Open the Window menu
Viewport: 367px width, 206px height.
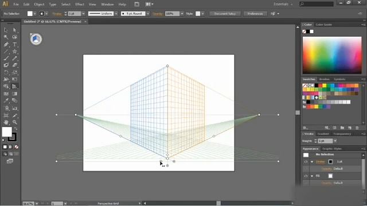pyautogui.click(x=107, y=4)
